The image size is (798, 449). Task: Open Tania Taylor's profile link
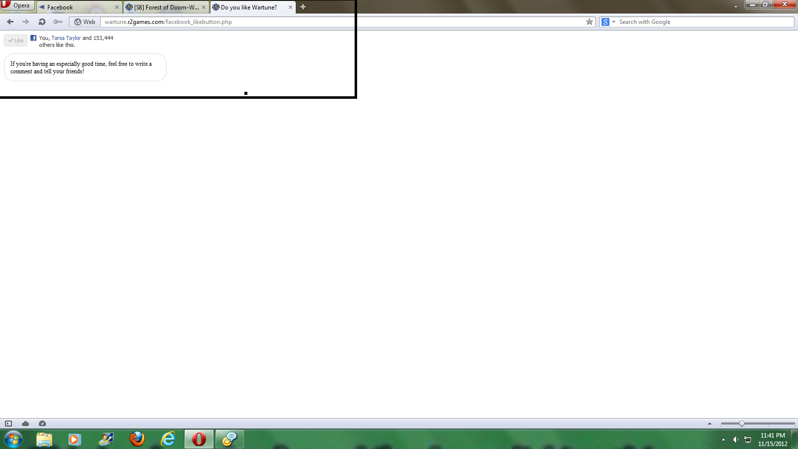66,38
